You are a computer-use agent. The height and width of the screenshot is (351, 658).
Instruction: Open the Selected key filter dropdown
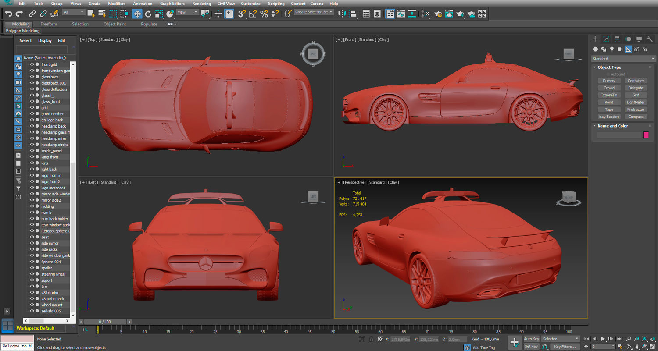tap(561, 339)
